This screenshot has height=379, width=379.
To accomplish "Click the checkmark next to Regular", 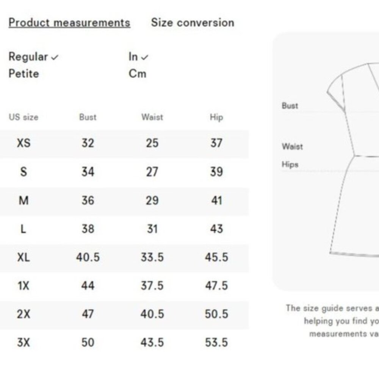I will (54, 57).
